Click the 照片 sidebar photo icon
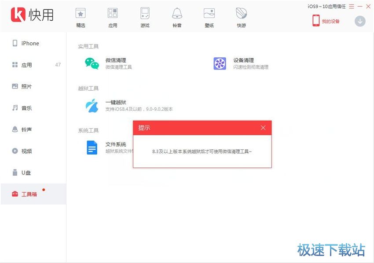This screenshot has height=263, width=374. click(x=15, y=86)
